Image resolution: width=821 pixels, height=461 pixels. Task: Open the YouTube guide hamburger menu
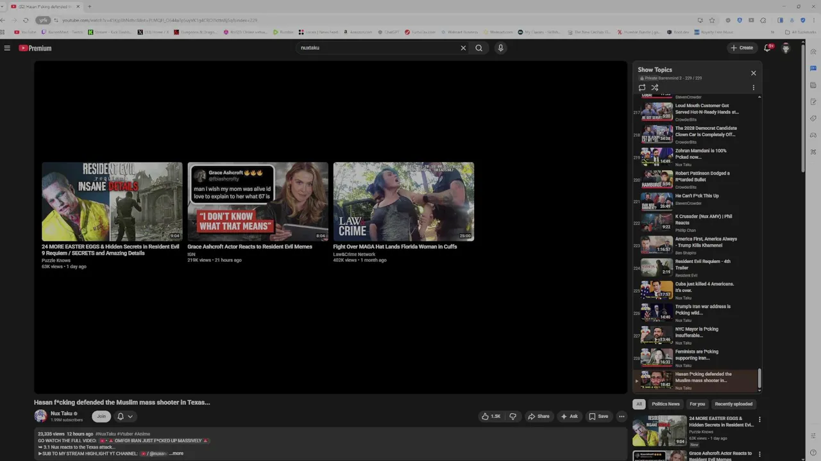point(7,48)
